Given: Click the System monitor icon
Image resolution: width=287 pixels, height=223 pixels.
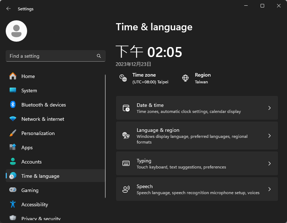Looking at the screenshot, I should (13, 90).
